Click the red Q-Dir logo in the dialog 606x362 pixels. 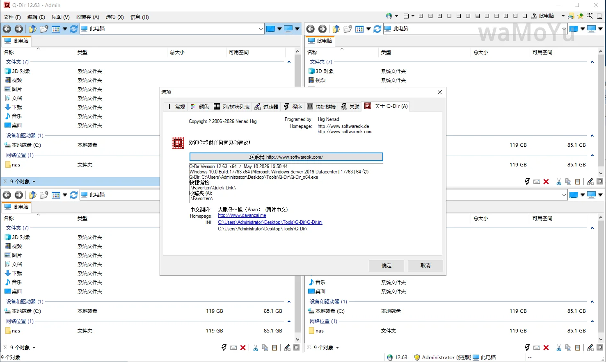tap(178, 143)
